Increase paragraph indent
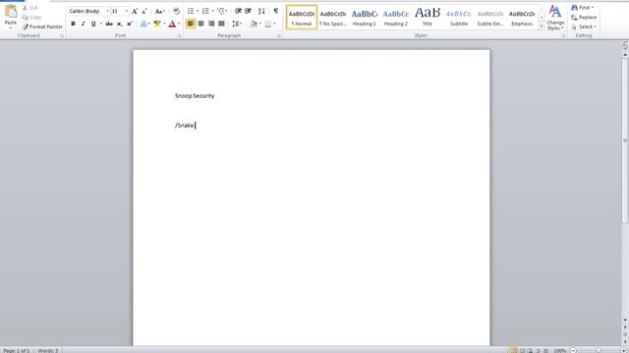The height and width of the screenshot is (353, 629). click(248, 11)
